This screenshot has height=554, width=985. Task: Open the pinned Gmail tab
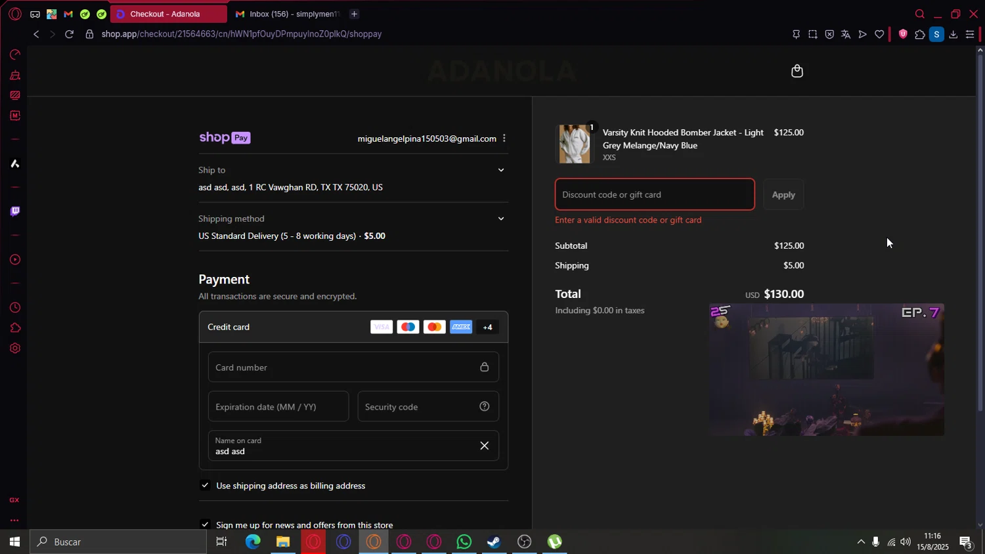(68, 14)
